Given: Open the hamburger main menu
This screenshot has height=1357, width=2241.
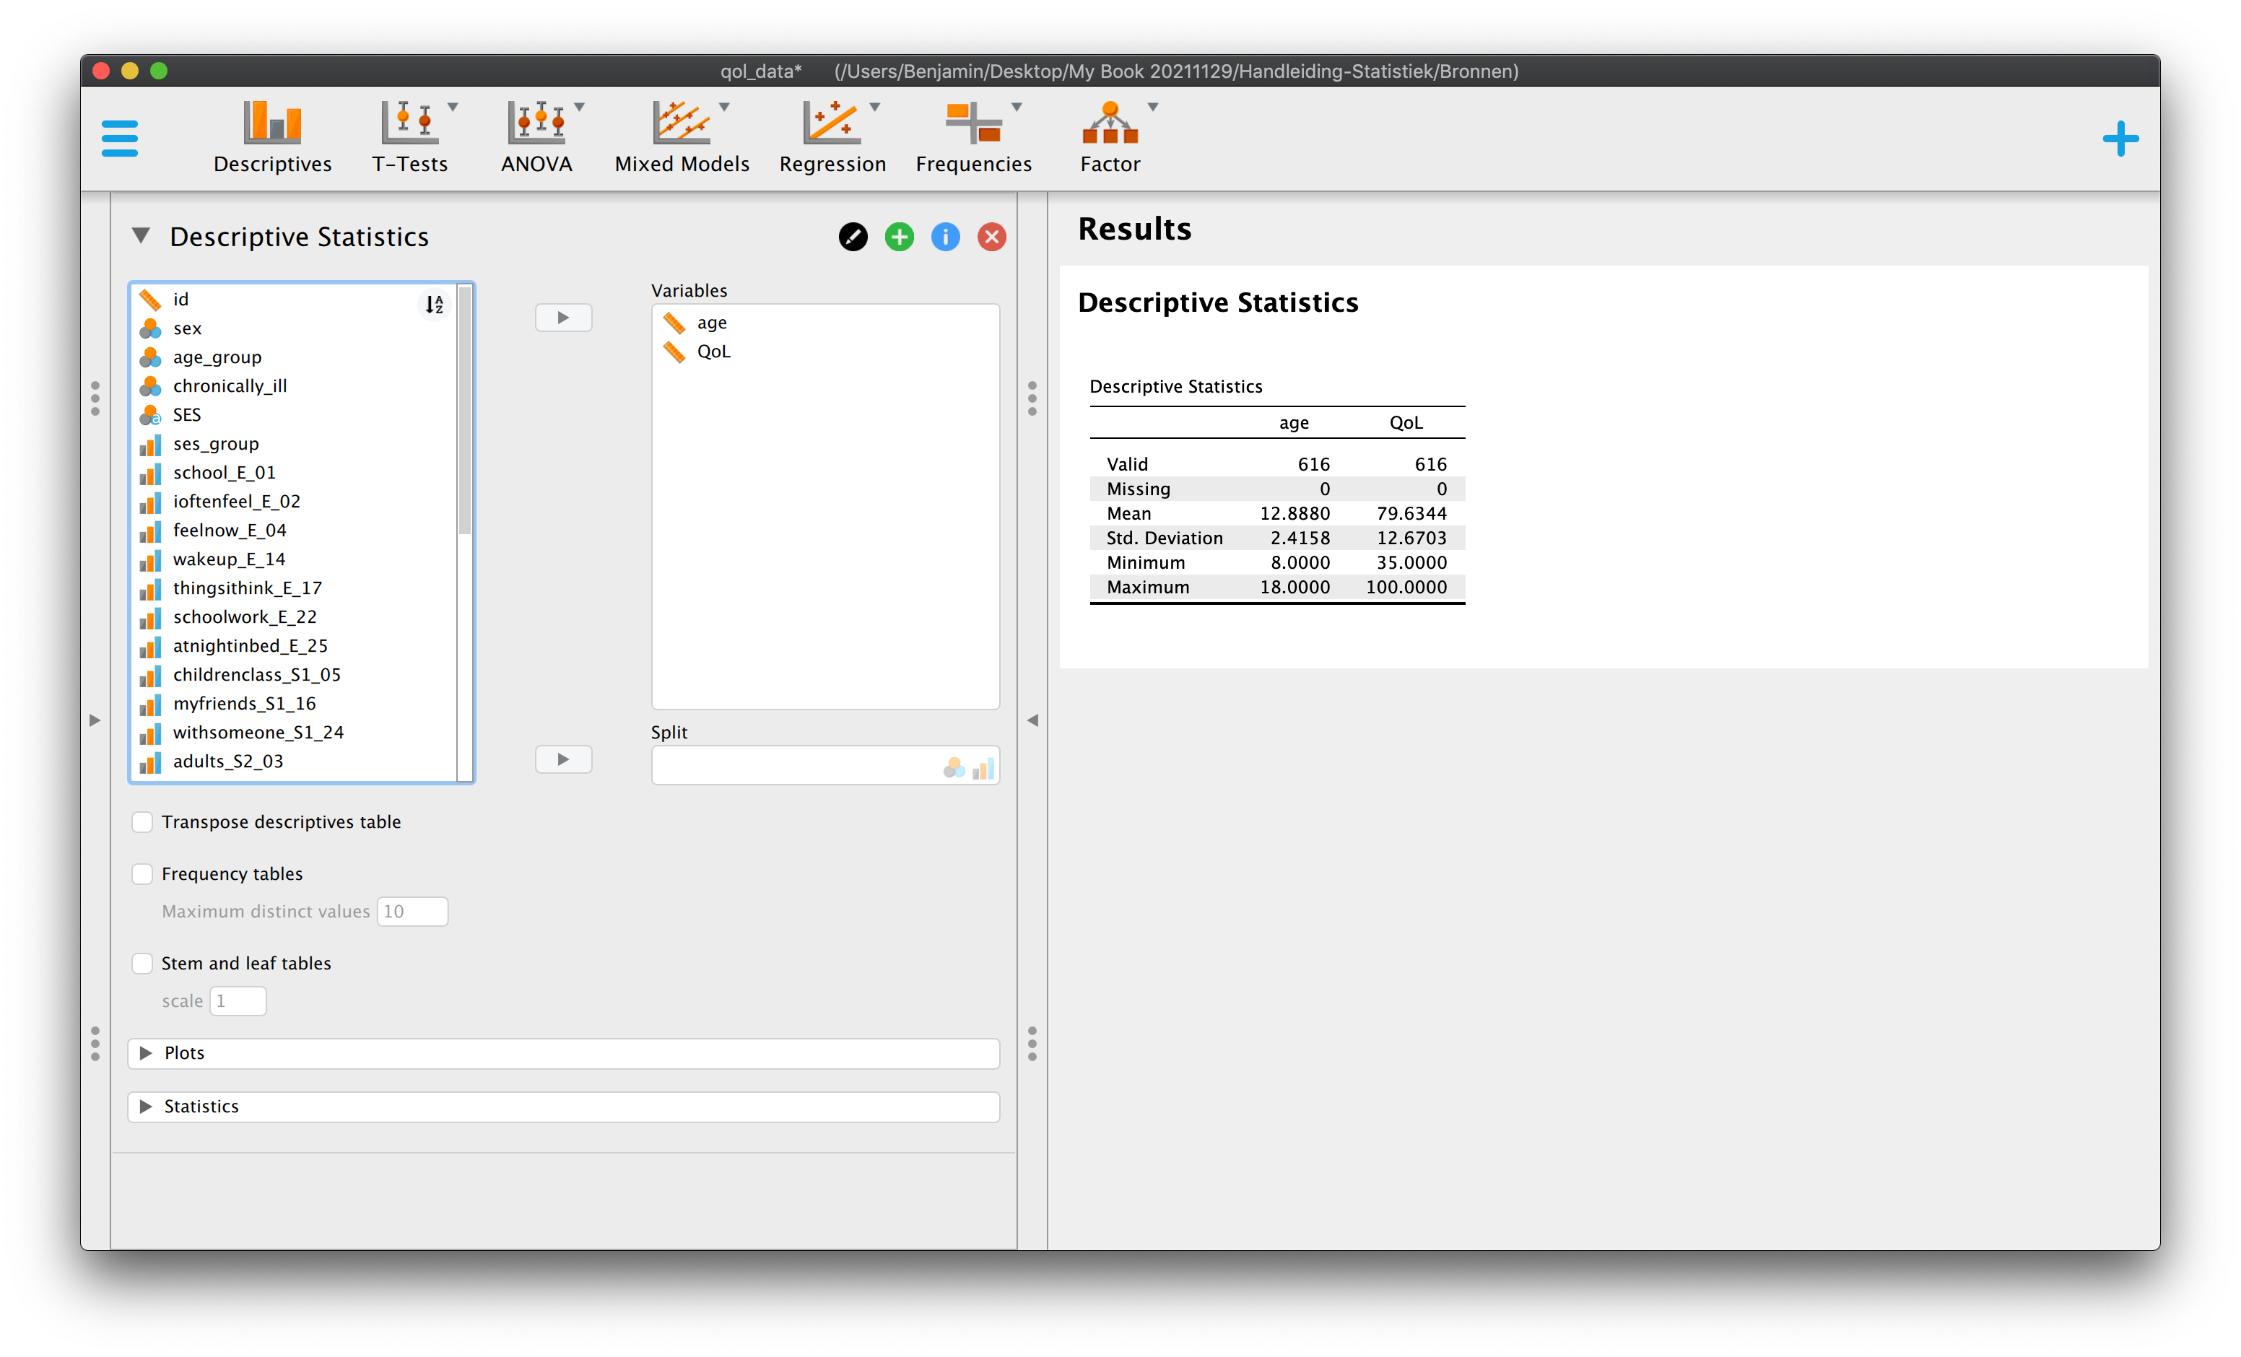Looking at the screenshot, I should [120, 139].
